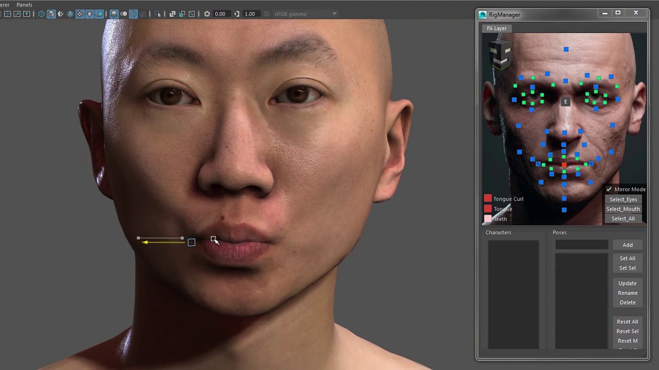
Task: Toggle use default material icon
Action: pos(61,14)
